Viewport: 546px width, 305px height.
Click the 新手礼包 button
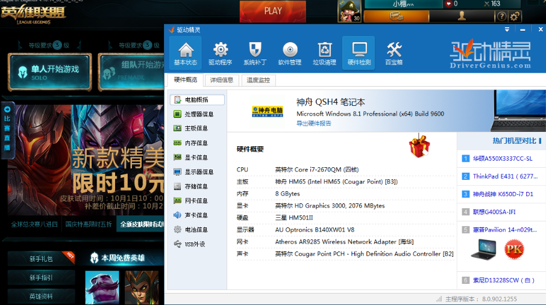[x=41, y=259]
